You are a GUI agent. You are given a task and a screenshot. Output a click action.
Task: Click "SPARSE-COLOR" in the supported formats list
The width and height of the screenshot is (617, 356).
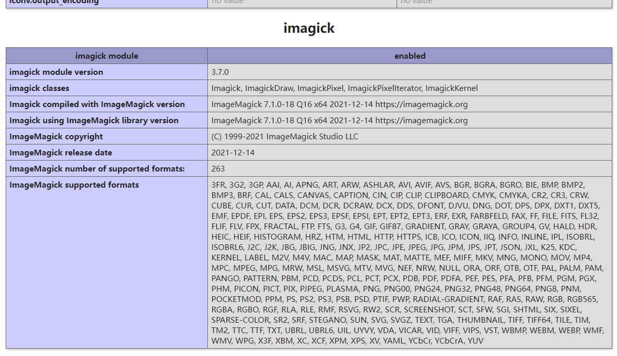tap(240, 320)
